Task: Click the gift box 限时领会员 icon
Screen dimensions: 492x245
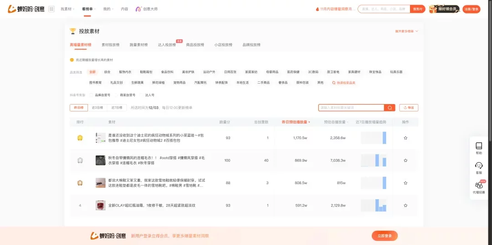Action: (433, 9)
